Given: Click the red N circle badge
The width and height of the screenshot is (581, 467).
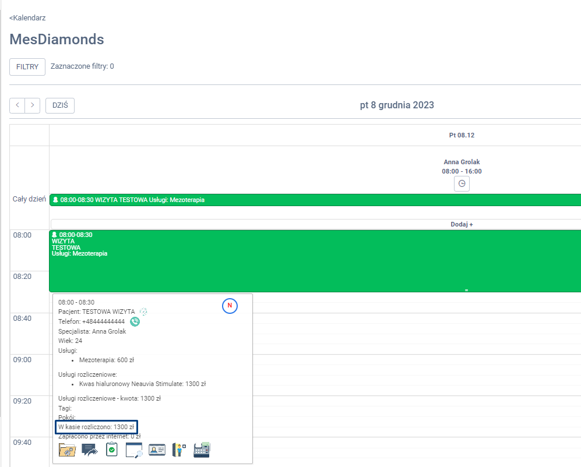Looking at the screenshot, I should pyautogui.click(x=230, y=305).
